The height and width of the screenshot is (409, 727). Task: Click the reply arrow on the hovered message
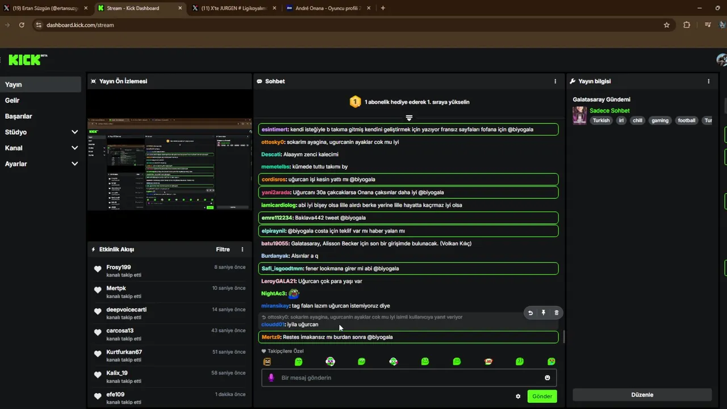tap(530, 312)
